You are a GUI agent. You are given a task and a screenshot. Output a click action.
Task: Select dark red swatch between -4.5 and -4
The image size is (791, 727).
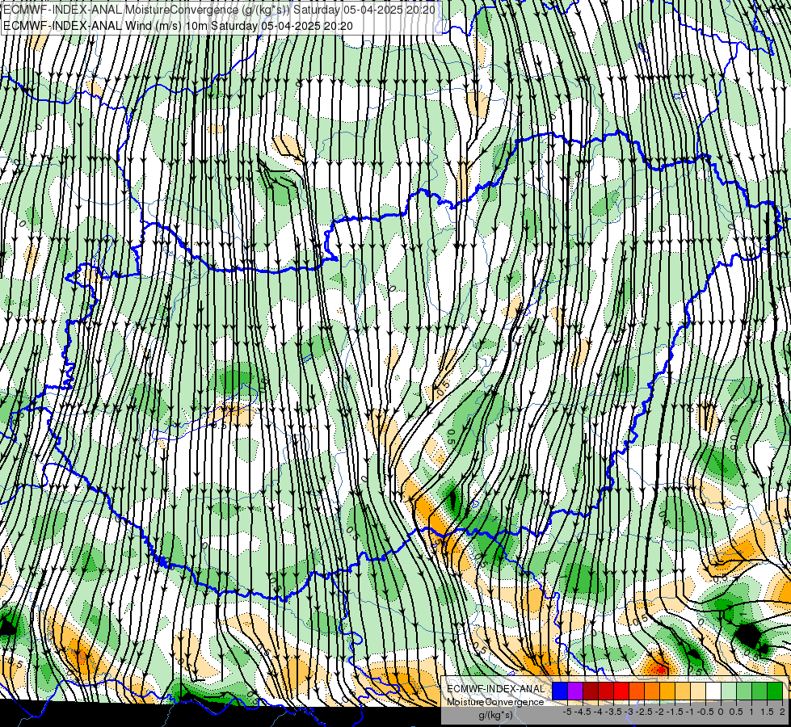[x=591, y=691]
